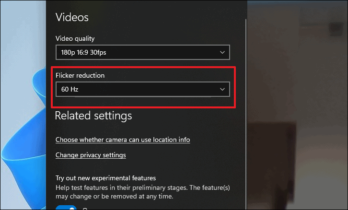
Task: Click the Flicker reduction label
Action: [x=80, y=75]
